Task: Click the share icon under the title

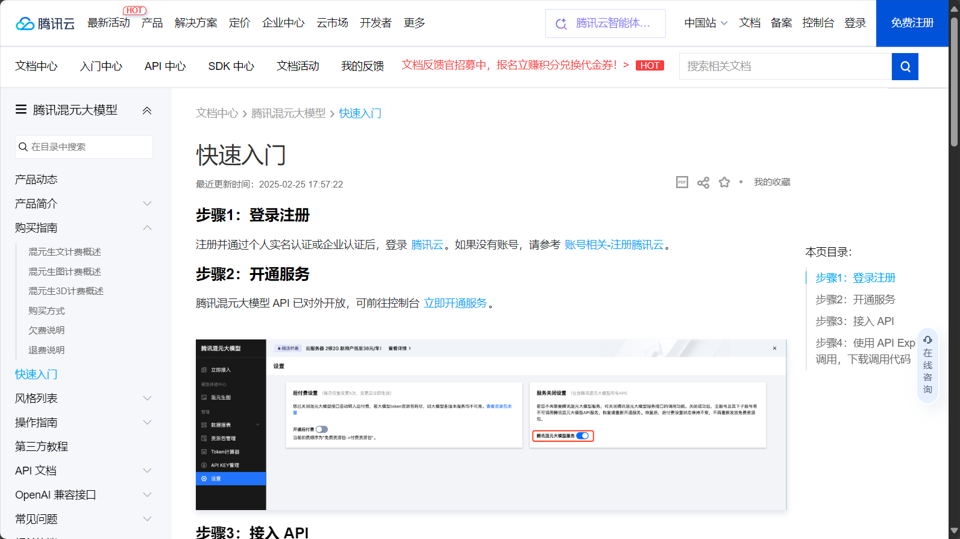Action: (703, 182)
